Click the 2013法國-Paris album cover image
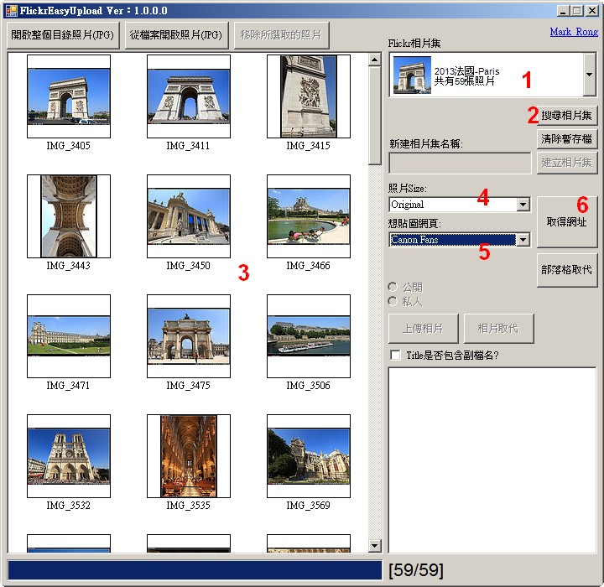 tap(412, 75)
